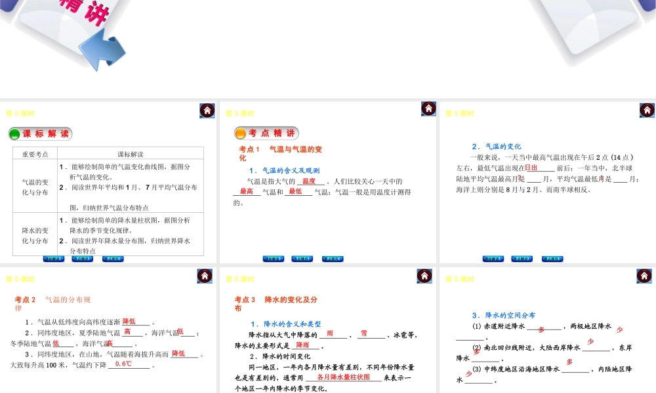
Task: Click the subheading 1. 气温的含义及观测
Action: point(285,170)
